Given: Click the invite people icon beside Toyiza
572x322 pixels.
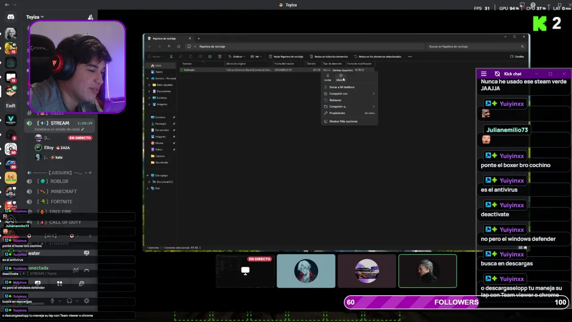Looking at the screenshot, I should (91, 17).
